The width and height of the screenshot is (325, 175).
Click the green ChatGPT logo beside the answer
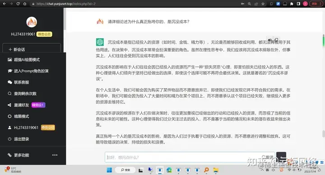click(x=100, y=42)
